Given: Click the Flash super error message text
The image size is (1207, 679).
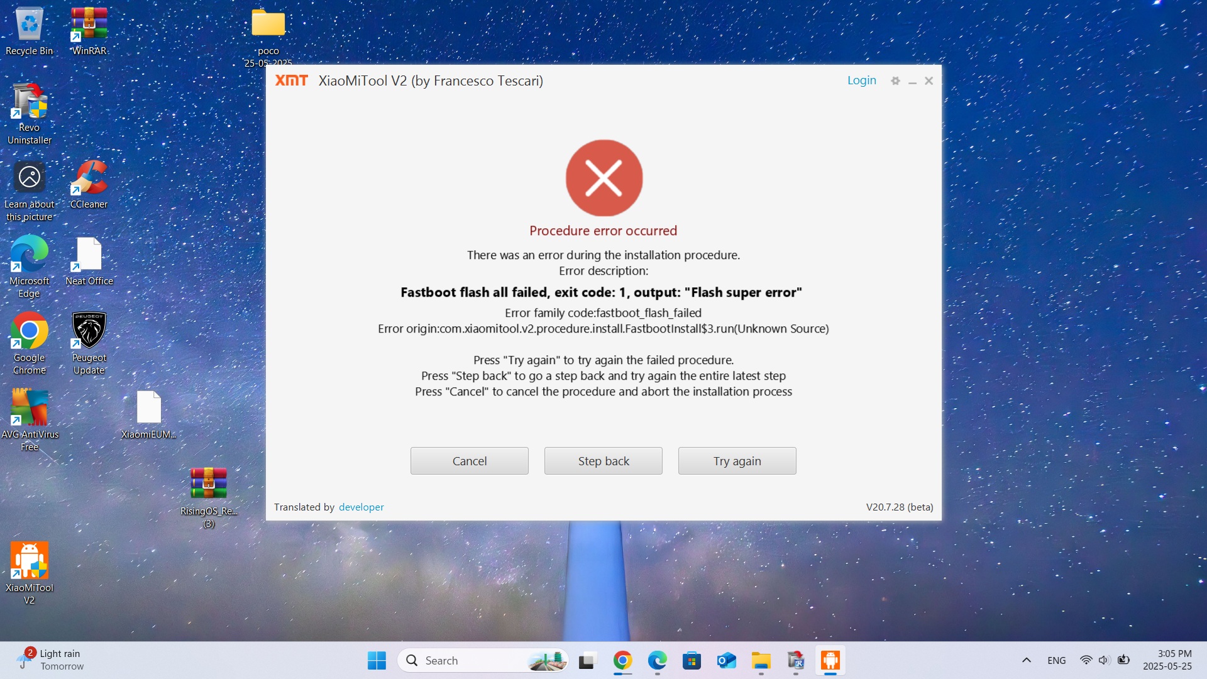Looking at the screenshot, I should point(601,292).
